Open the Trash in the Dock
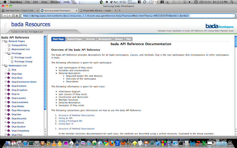Image resolution: width=237 pixels, height=148 pixels. 230,143
